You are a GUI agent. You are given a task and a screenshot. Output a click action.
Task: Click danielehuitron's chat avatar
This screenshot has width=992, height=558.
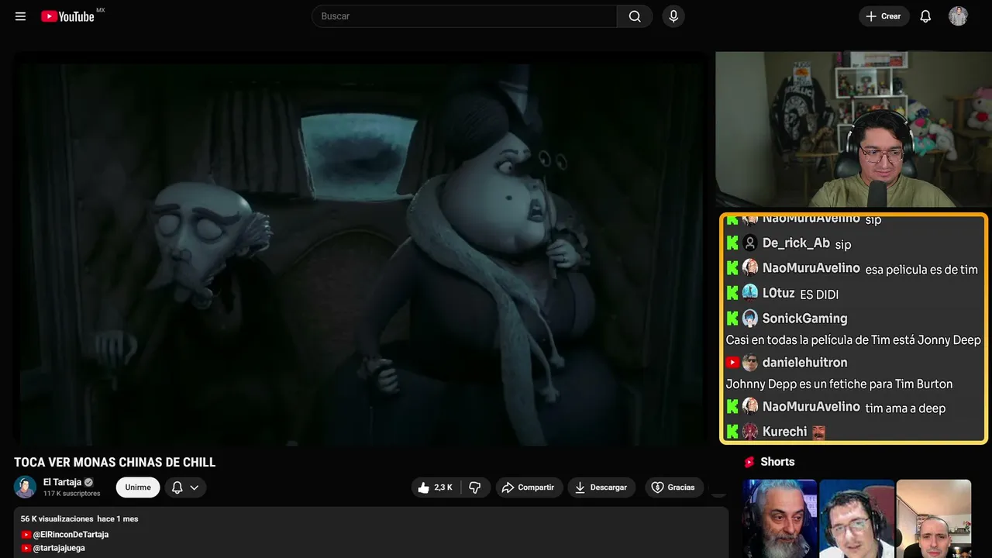coord(750,362)
